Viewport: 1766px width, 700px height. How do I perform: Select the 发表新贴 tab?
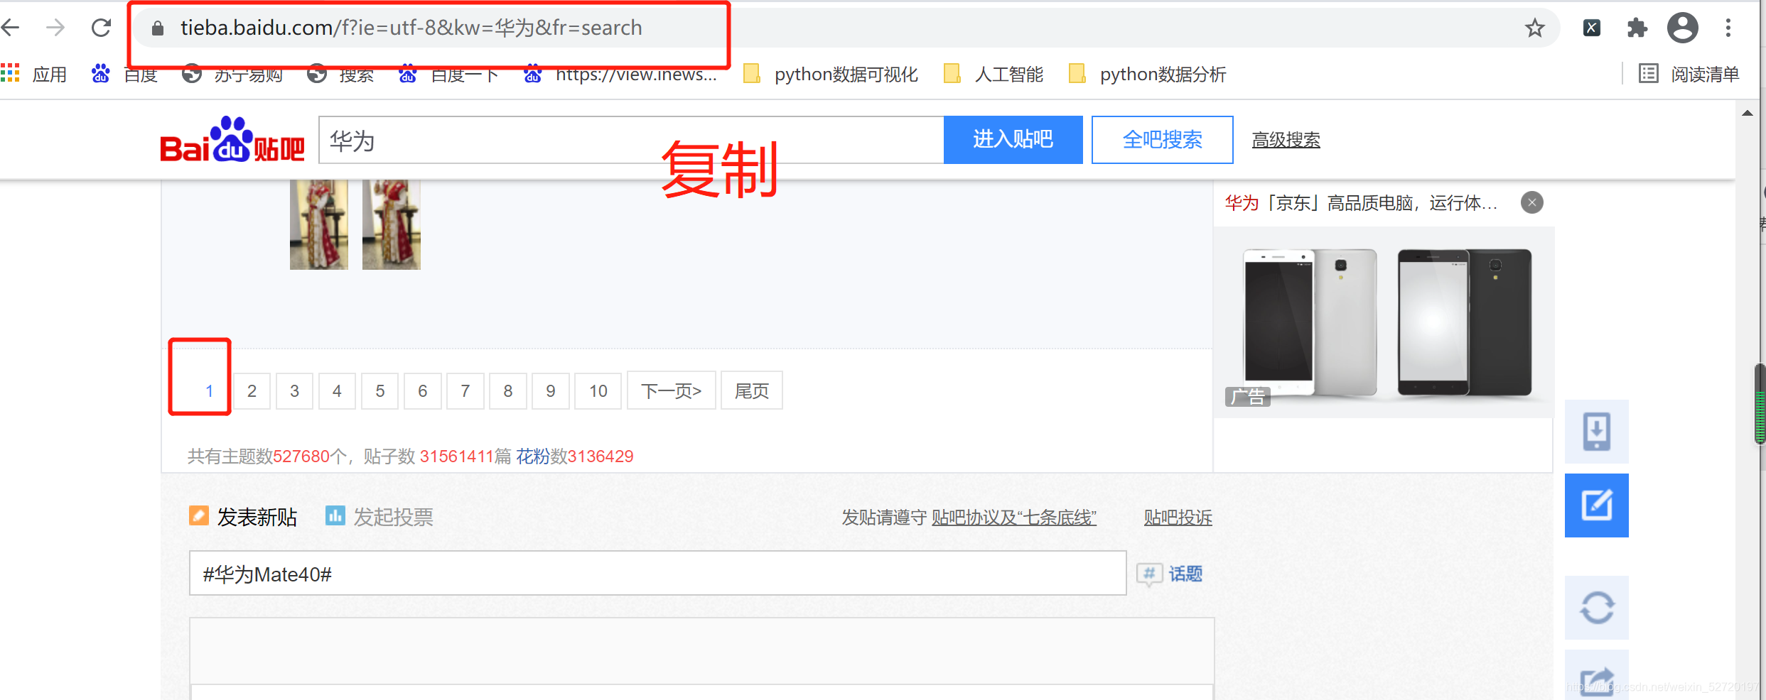point(243,517)
